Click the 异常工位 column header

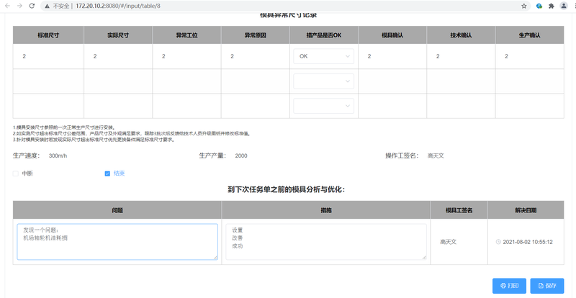(186, 35)
